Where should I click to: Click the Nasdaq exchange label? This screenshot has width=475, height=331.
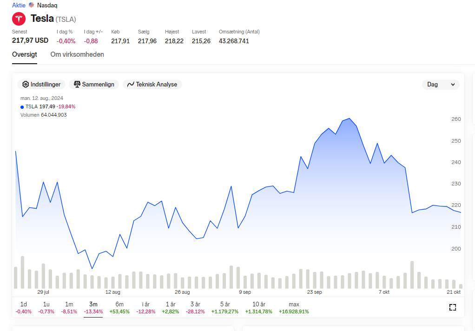pos(47,5)
